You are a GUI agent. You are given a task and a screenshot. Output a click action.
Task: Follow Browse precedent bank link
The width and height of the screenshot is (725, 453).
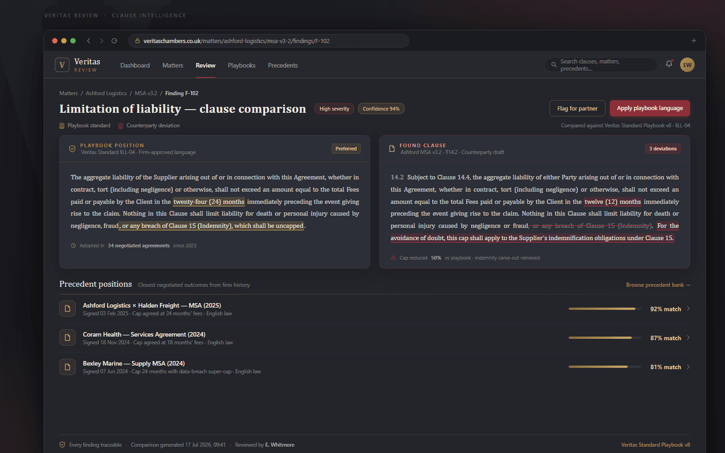[658, 285]
